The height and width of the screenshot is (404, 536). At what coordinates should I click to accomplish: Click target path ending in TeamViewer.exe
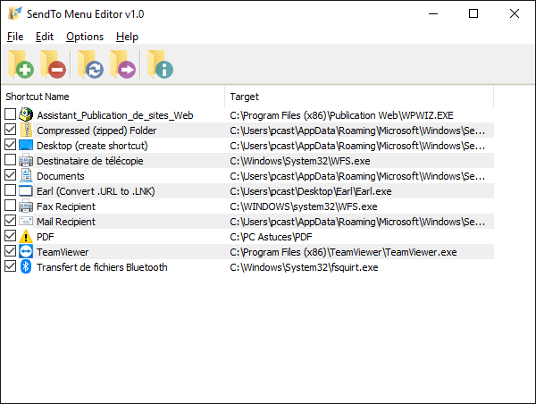click(343, 252)
